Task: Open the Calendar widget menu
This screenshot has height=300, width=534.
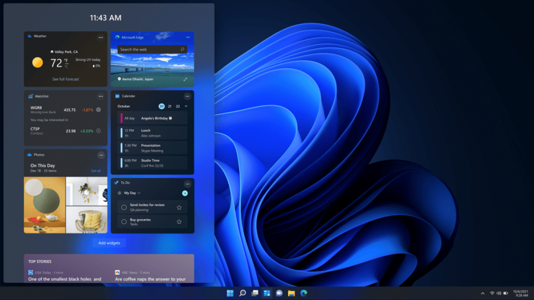Action: (187, 96)
